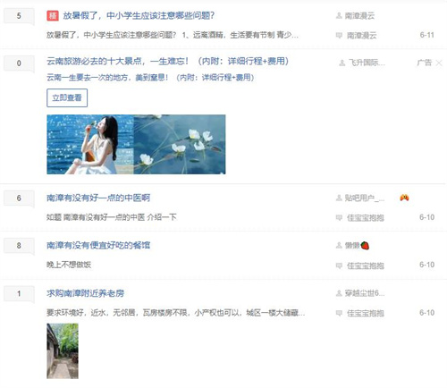447x388 pixels.
Task: Close the Yunnan travel advertisement
Action: click(x=439, y=63)
